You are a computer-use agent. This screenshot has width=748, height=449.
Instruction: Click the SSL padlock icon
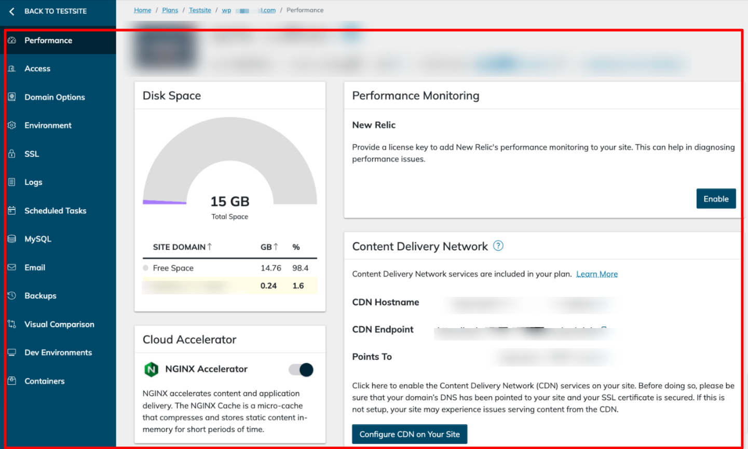click(12, 154)
